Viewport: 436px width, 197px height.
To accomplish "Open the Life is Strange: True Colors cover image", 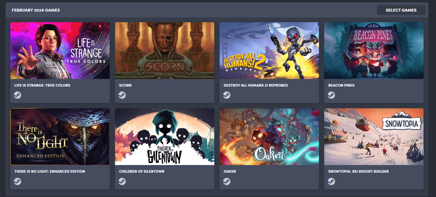I will pyautogui.click(x=60, y=50).
